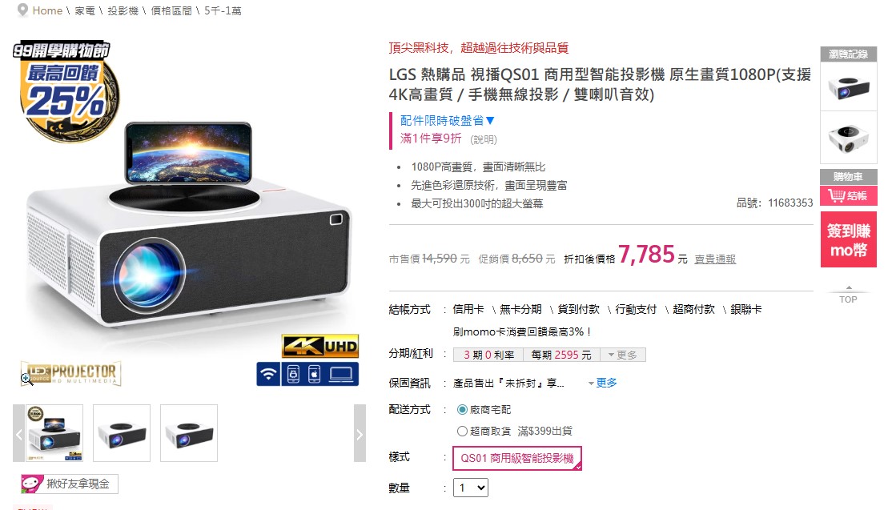Choose QS01 商用級智能投影機 style option
Viewport: 896px width, 510px height.
[517, 458]
